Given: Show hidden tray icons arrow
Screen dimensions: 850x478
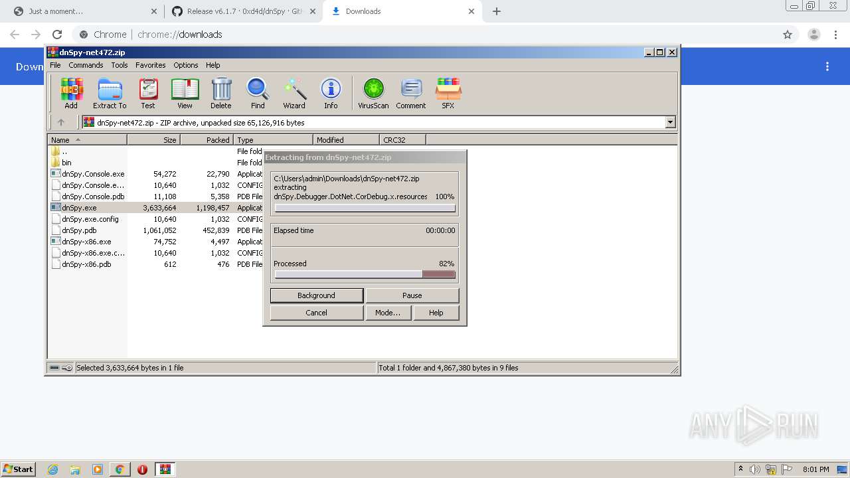Looking at the screenshot, I should tap(740, 469).
